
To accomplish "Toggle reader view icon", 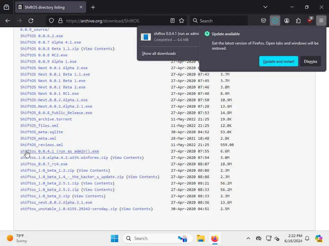I will tap(173, 21).
